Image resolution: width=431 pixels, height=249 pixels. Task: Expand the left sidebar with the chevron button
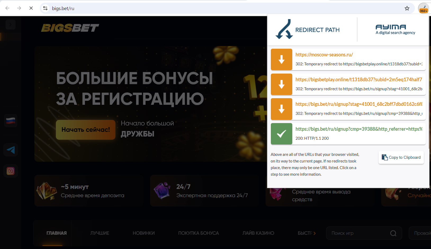[10, 24]
